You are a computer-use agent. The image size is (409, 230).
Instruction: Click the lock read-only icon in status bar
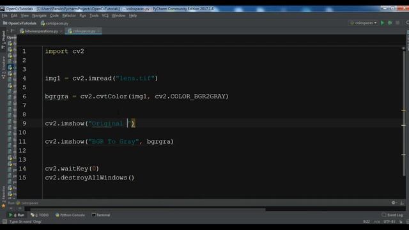pyautogui.click(x=401, y=222)
